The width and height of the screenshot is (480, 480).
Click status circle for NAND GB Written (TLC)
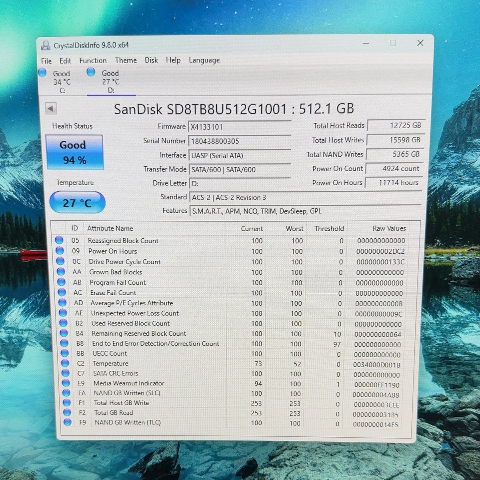[x=68, y=422]
